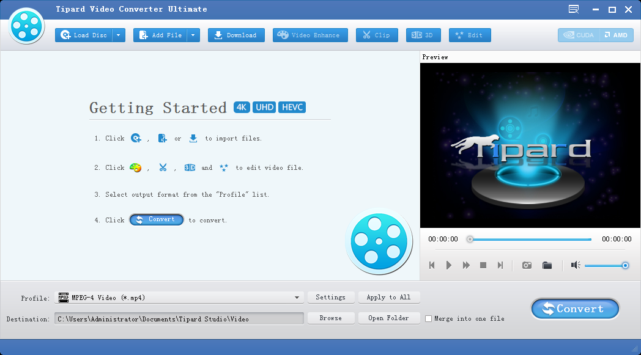Enable Merge into one file checkbox

(x=429, y=318)
